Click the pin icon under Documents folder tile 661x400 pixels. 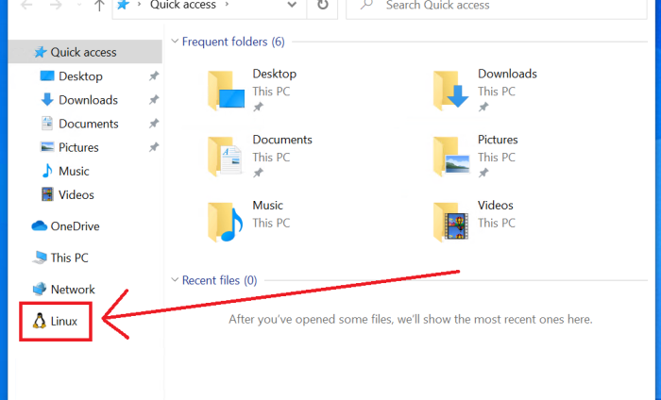tap(258, 173)
